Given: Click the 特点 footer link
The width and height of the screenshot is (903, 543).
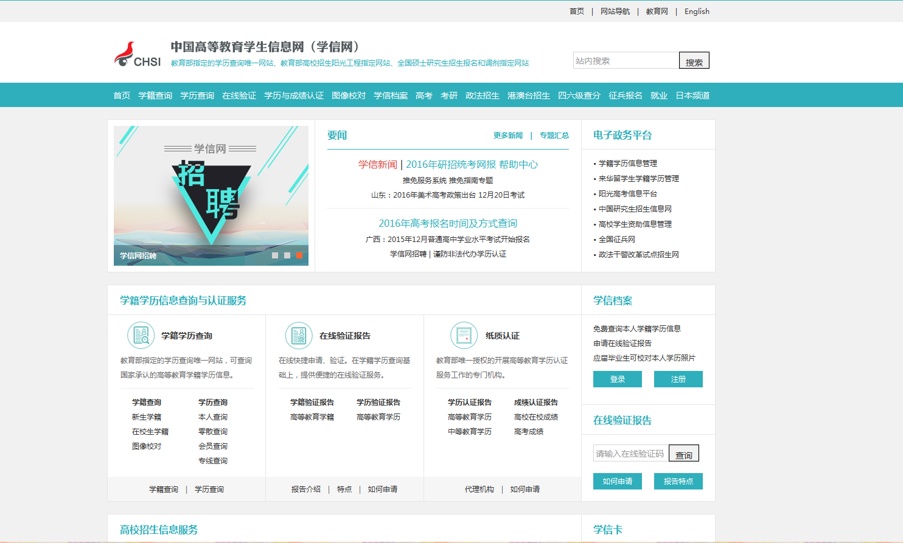Looking at the screenshot, I should [344, 489].
